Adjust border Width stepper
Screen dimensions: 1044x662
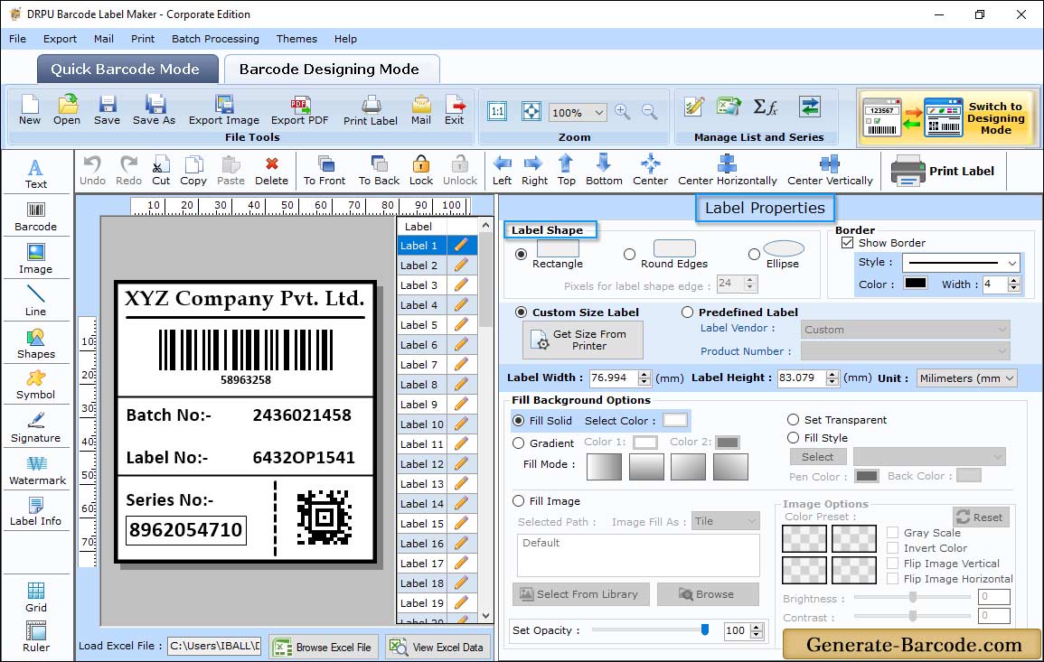click(1014, 284)
